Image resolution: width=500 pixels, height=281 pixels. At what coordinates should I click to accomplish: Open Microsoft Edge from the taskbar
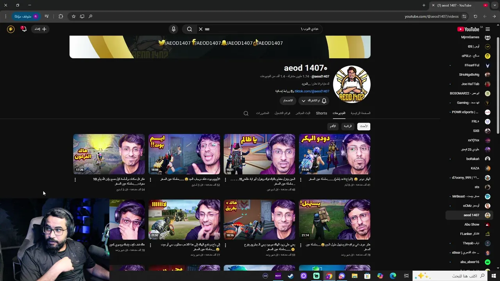point(393,276)
